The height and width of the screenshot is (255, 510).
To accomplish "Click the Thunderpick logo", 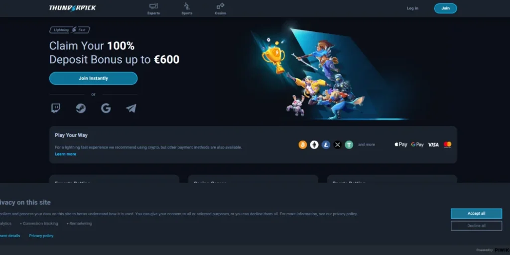I will pos(73,8).
